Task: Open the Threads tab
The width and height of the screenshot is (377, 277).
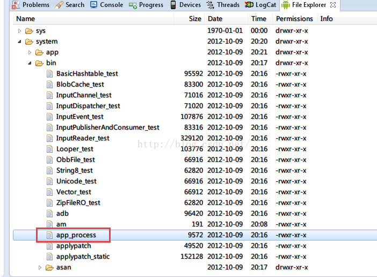Action: coord(223,5)
